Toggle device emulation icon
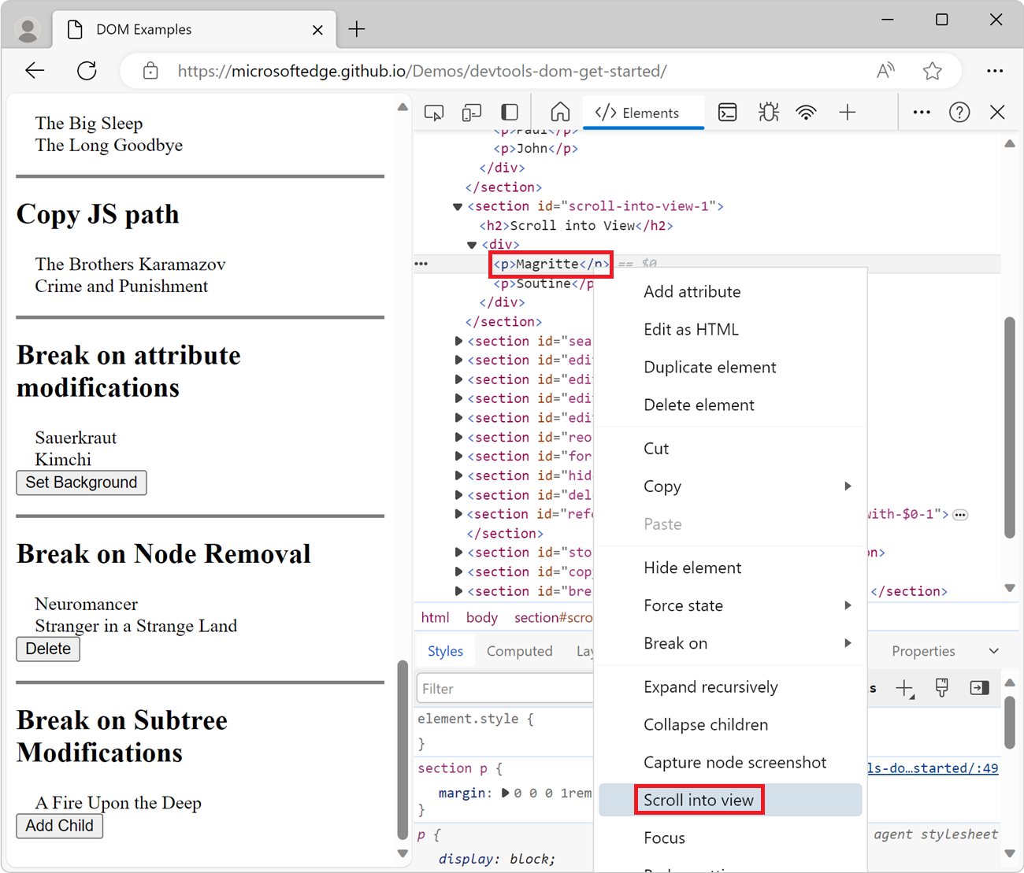The height and width of the screenshot is (873, 1024). pos(471,113)
